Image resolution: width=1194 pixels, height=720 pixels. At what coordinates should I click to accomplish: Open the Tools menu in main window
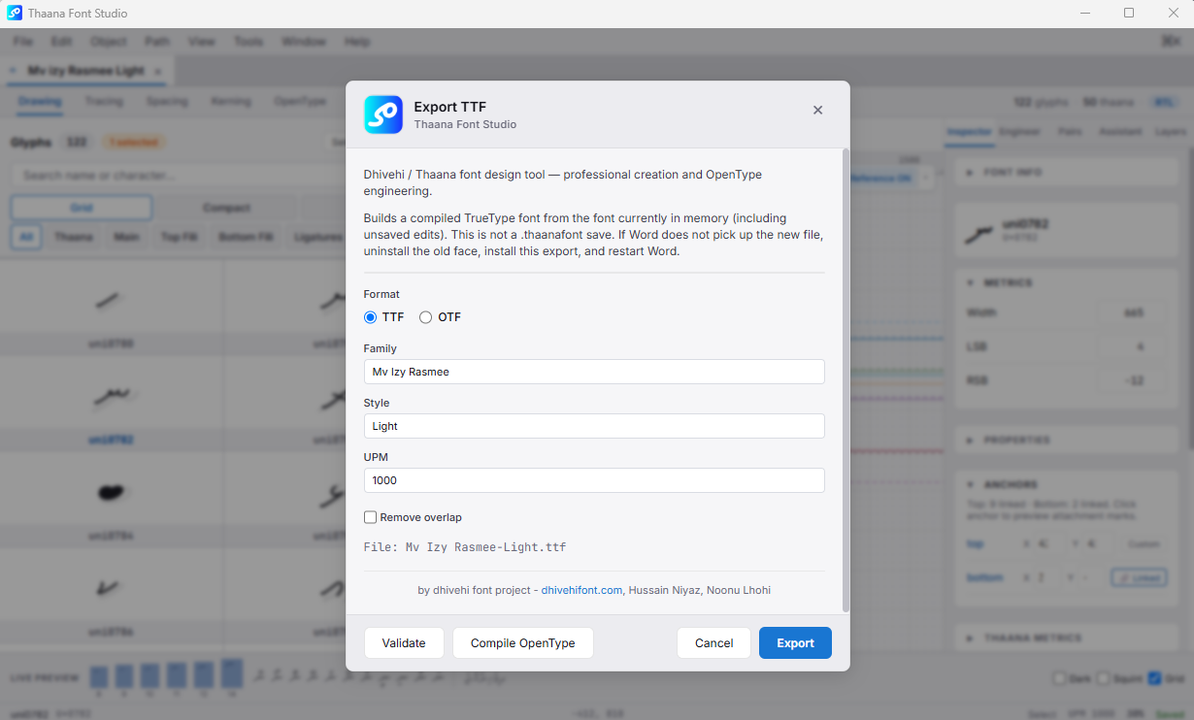(249, 42)
